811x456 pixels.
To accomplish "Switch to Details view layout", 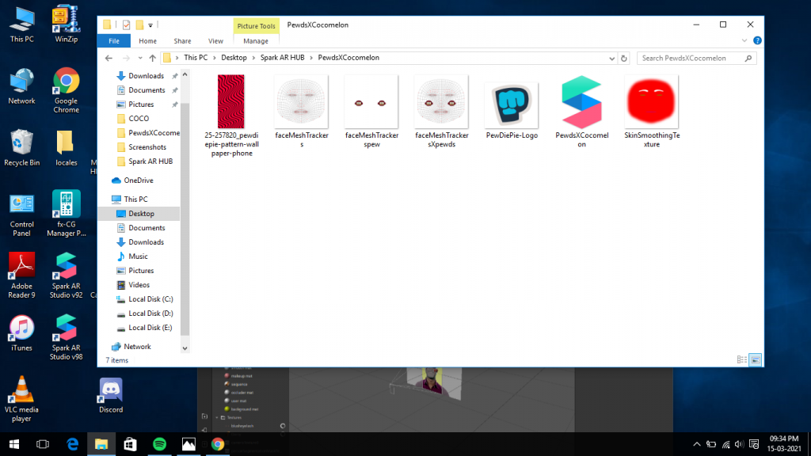I will coord(741,360).
